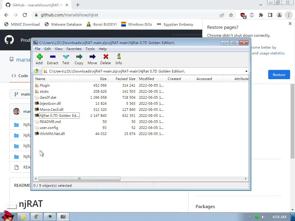Reload the Chrome page

click(x=25, y=15)
